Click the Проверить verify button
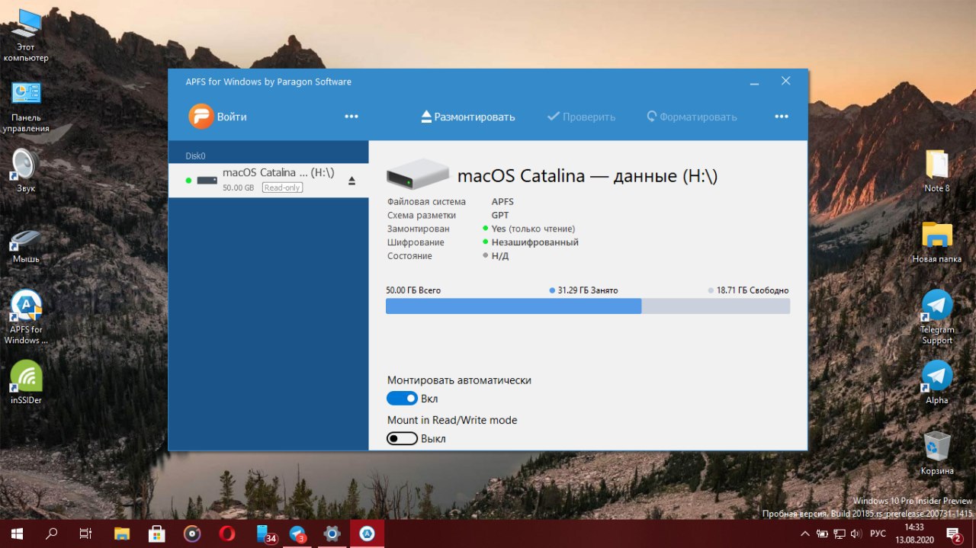The width and height of the screenshot is (976, 548). (x=581, y=117)
